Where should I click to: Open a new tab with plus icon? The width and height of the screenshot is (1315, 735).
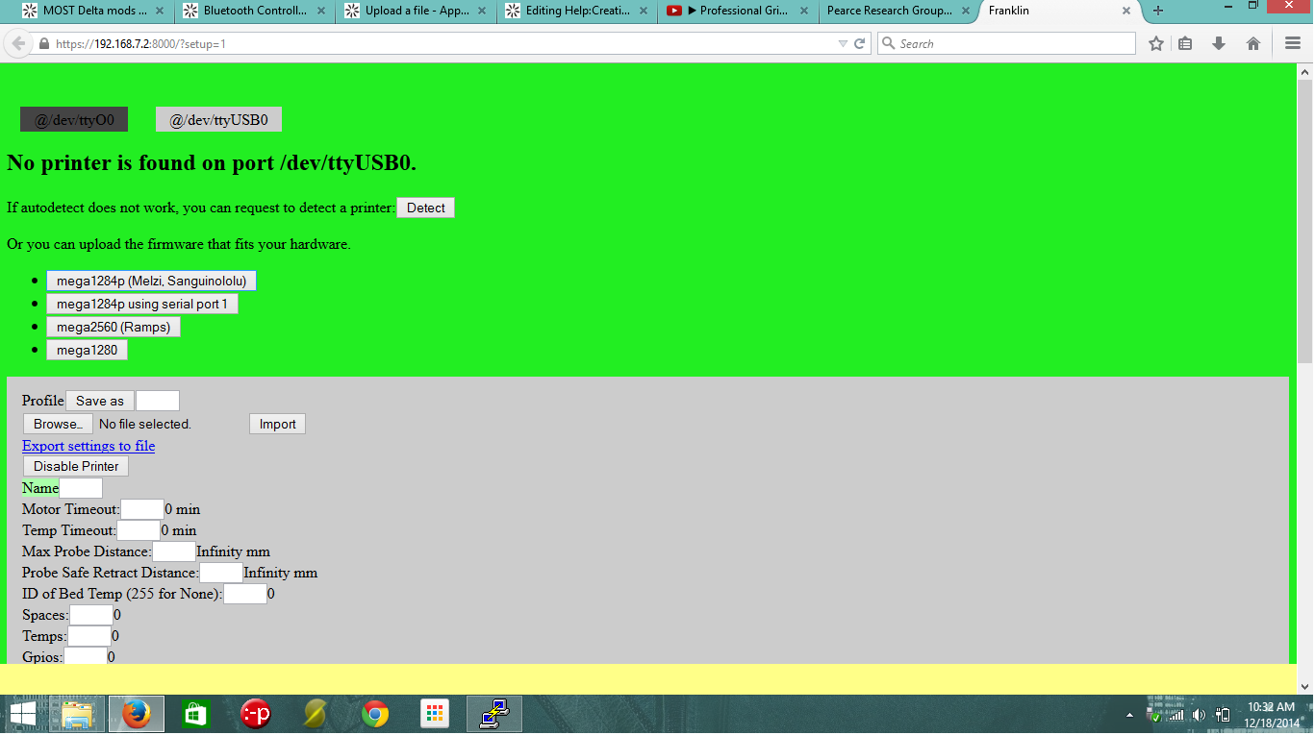(1158, 11)
